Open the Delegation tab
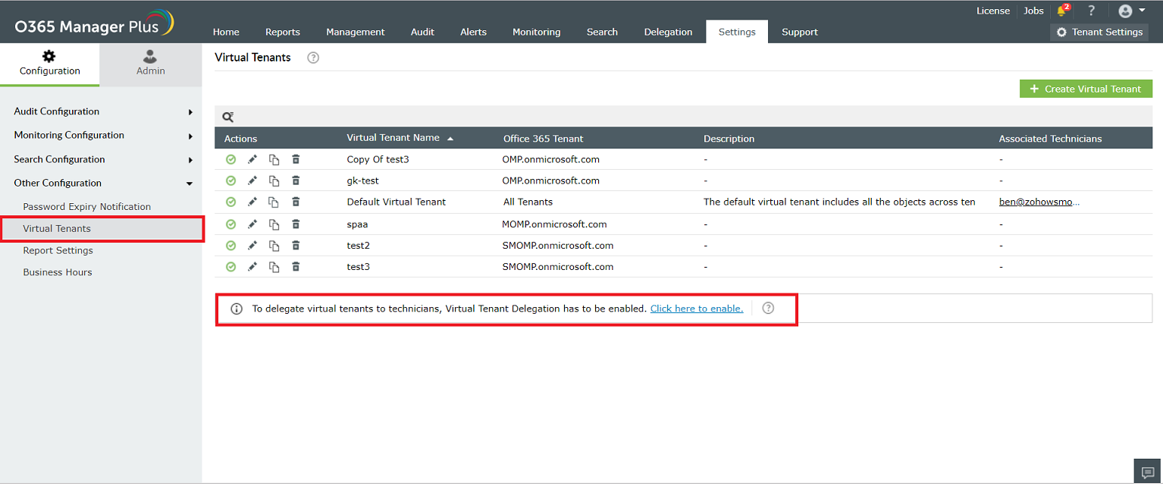1163x486 pixels. coord(668,32)
